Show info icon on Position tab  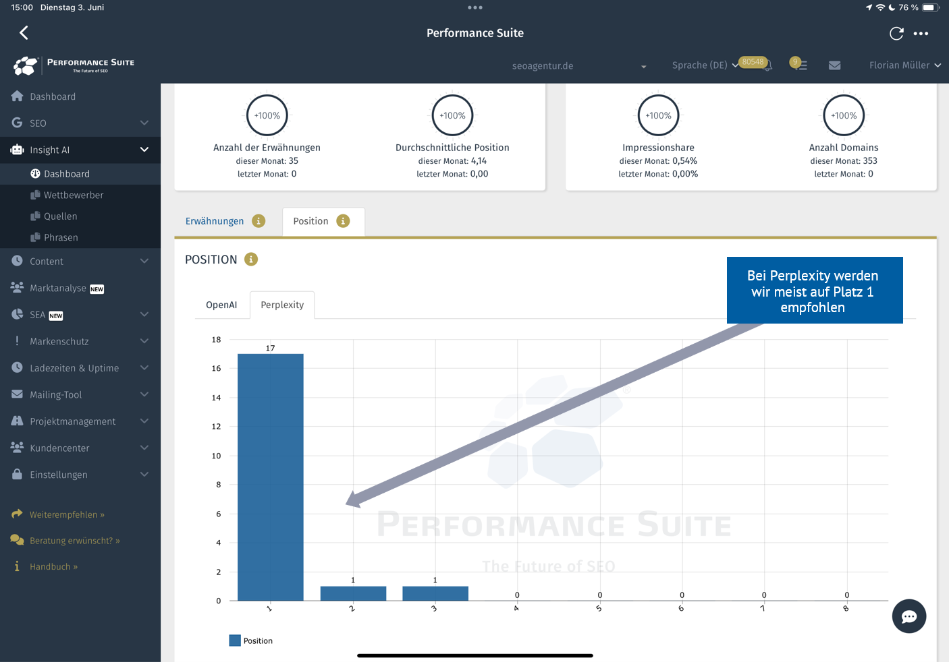click(343, 221)
